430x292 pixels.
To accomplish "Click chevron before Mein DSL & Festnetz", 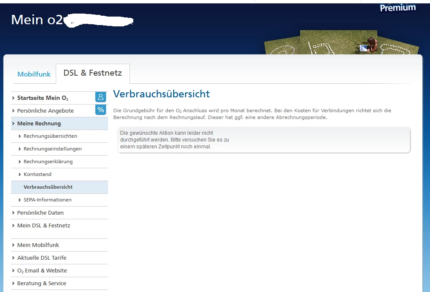I will tap(13, 226).
